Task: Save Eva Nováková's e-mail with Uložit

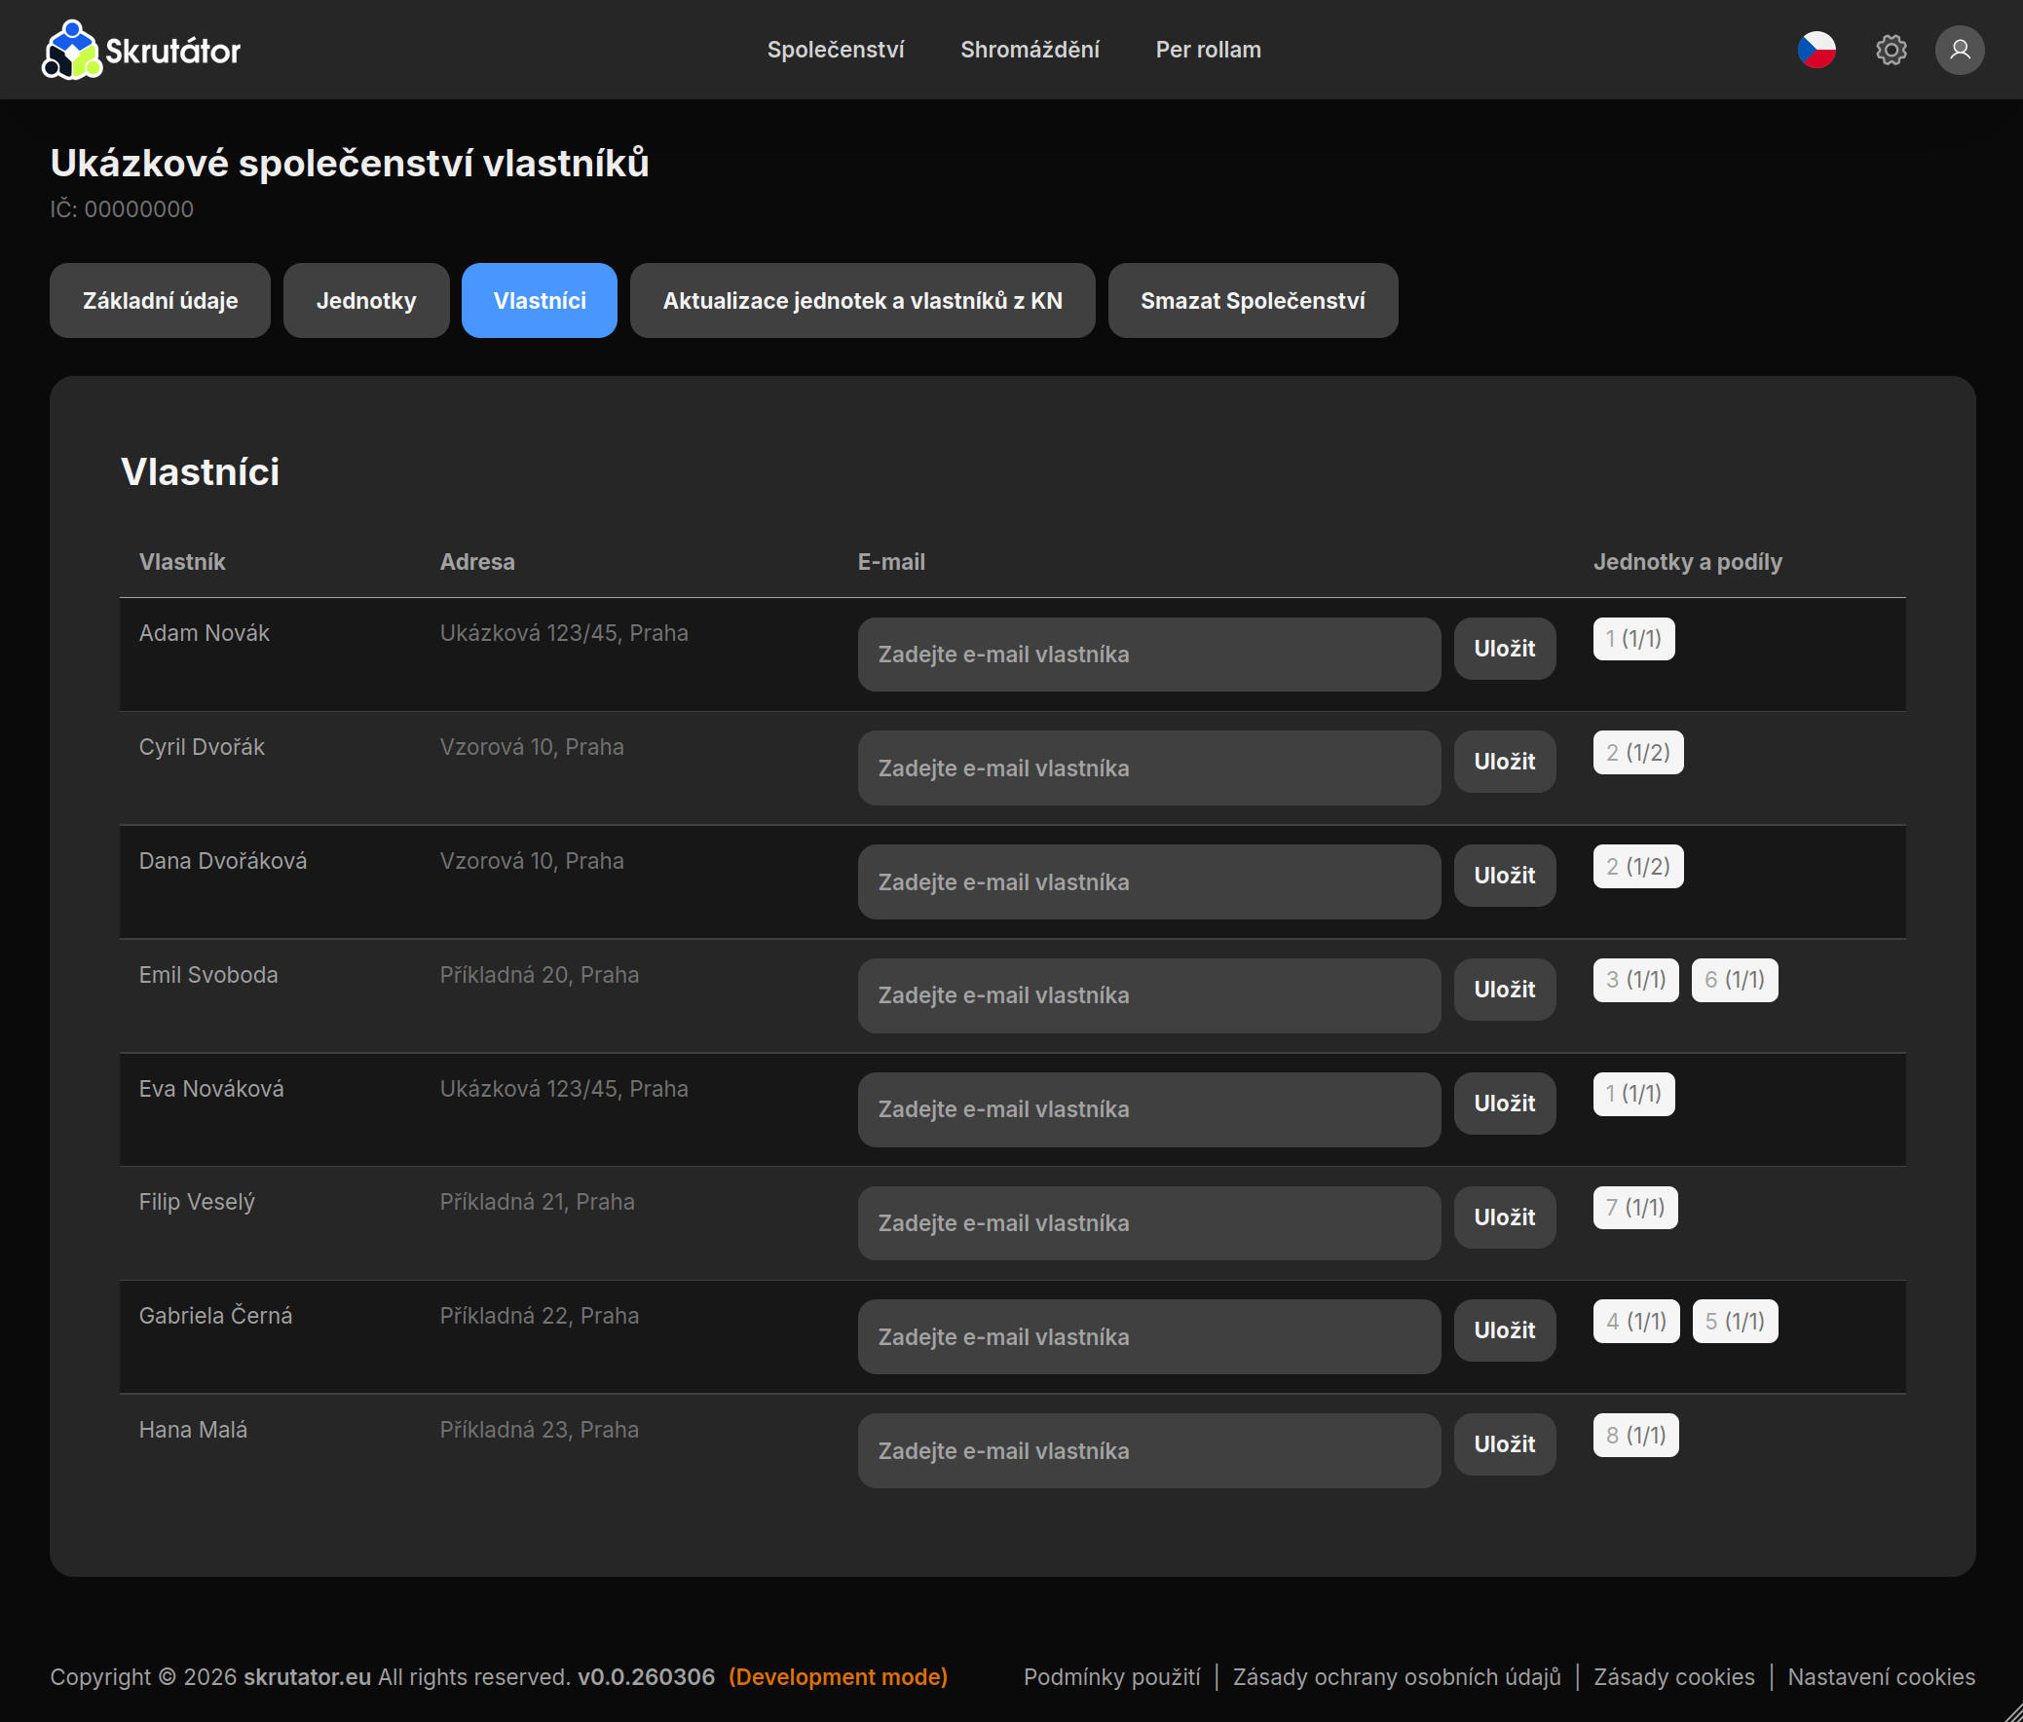Action: coord(1505,1104)
